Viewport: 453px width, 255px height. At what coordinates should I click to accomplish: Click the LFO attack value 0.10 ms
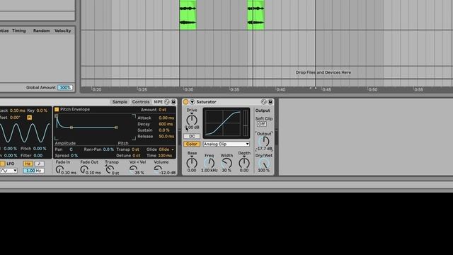click(17, 110)
